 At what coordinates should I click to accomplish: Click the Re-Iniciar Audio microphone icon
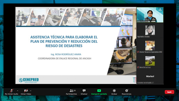tap(11, 91)
